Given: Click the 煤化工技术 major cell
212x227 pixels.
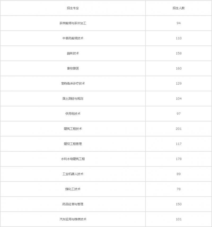Looking at the screenshot, I should (73, 189).
